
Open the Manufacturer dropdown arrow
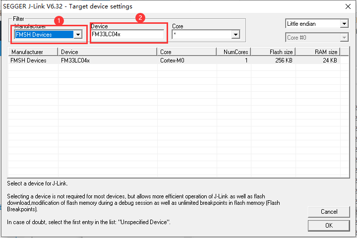coord(78,35)
